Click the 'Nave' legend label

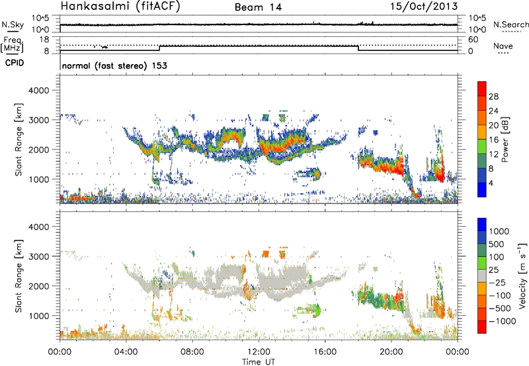[x=503, y=46]
